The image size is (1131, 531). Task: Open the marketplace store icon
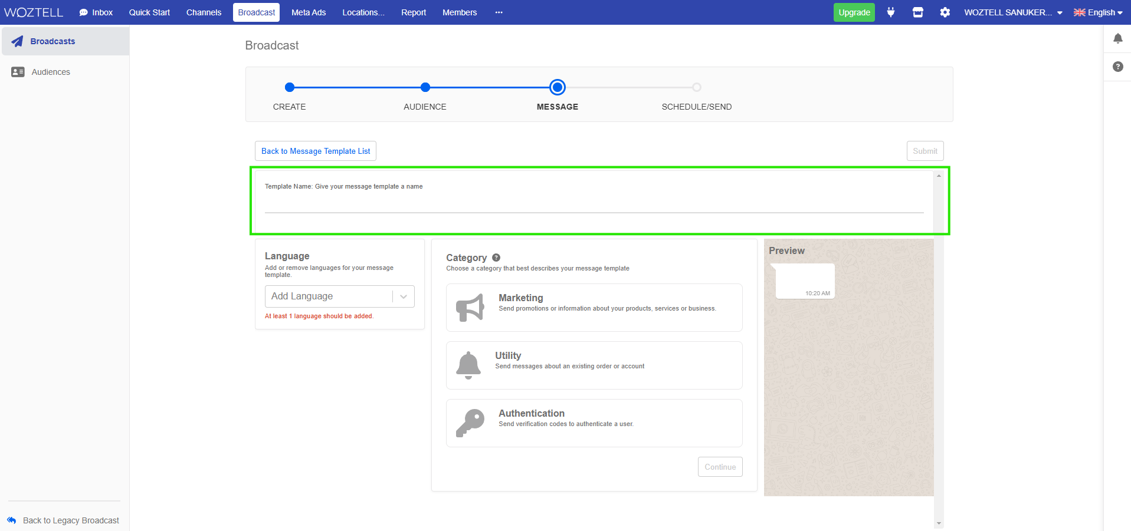tap(918, 12)
